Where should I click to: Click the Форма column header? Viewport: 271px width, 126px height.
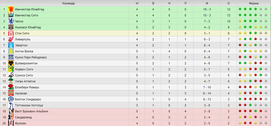[254, 3]
